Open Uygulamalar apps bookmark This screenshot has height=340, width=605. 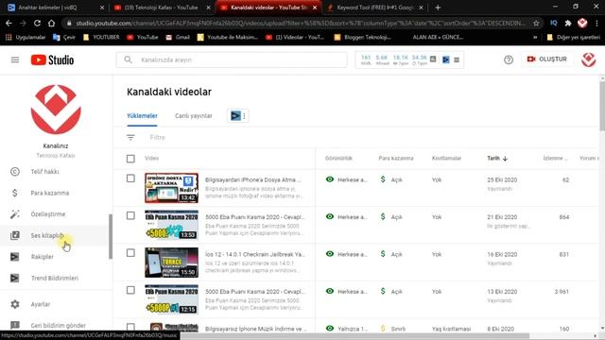coord(26,38)
